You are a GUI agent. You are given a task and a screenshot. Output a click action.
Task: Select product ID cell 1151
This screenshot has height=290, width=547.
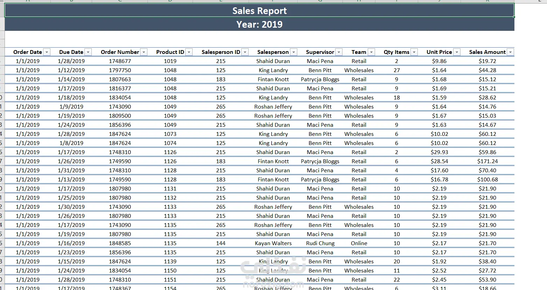point(170,279)
